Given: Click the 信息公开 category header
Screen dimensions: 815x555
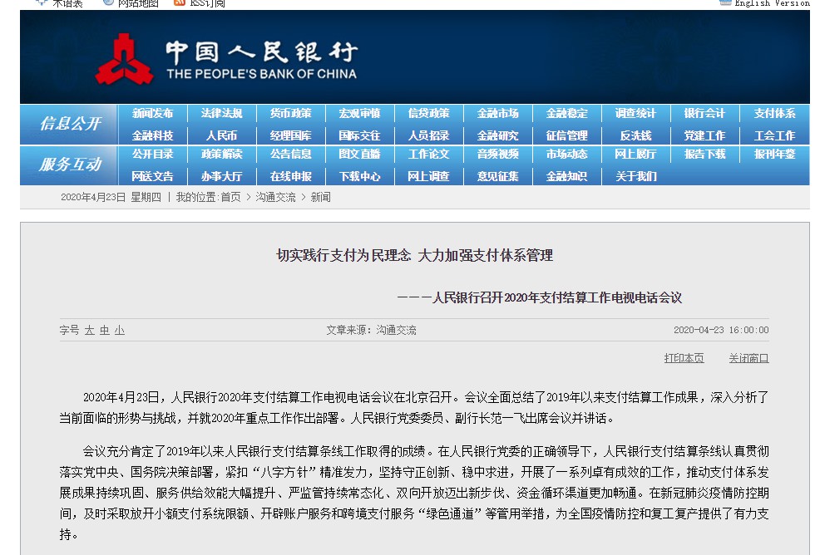Looking at the screenshot, I should point(70,124).
